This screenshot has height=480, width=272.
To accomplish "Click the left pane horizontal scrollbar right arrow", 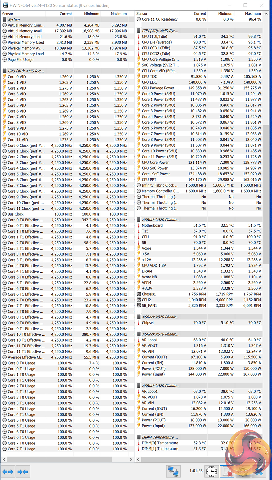I will coord(131,459).
